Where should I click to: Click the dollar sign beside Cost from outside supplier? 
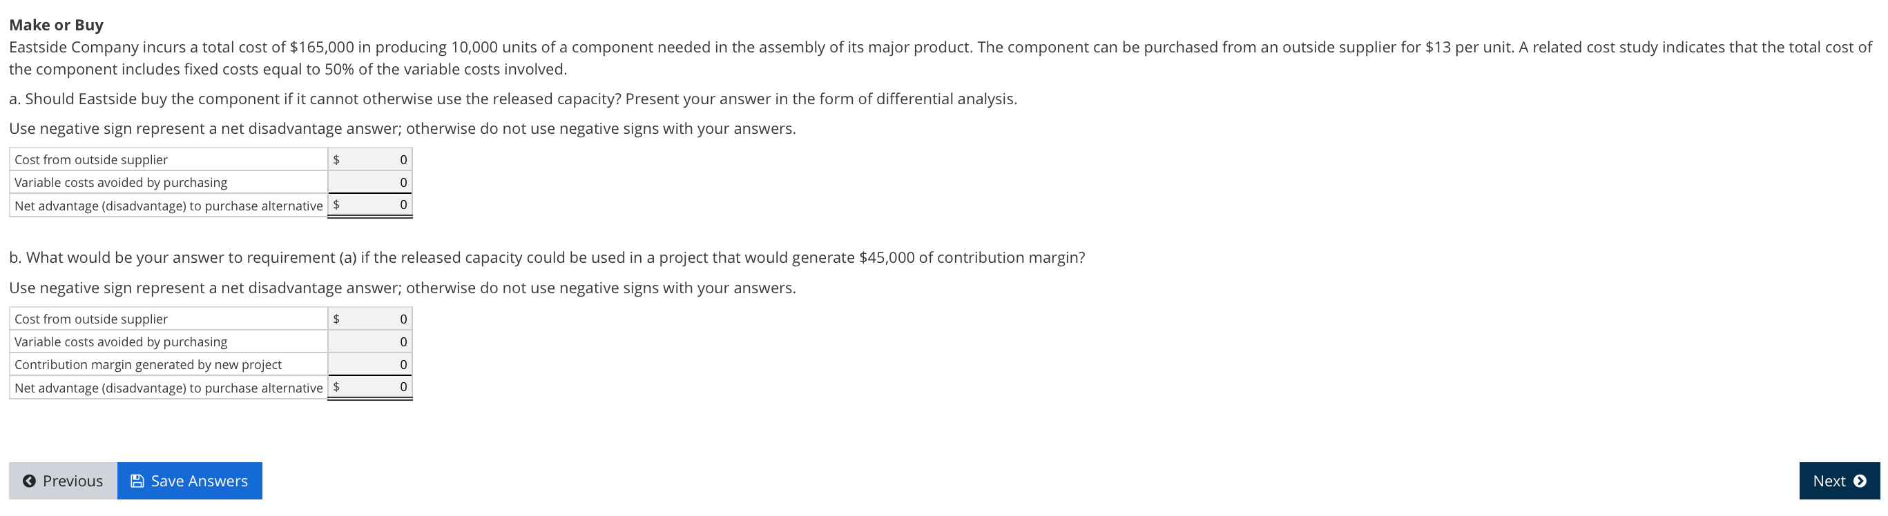point(336,159)
